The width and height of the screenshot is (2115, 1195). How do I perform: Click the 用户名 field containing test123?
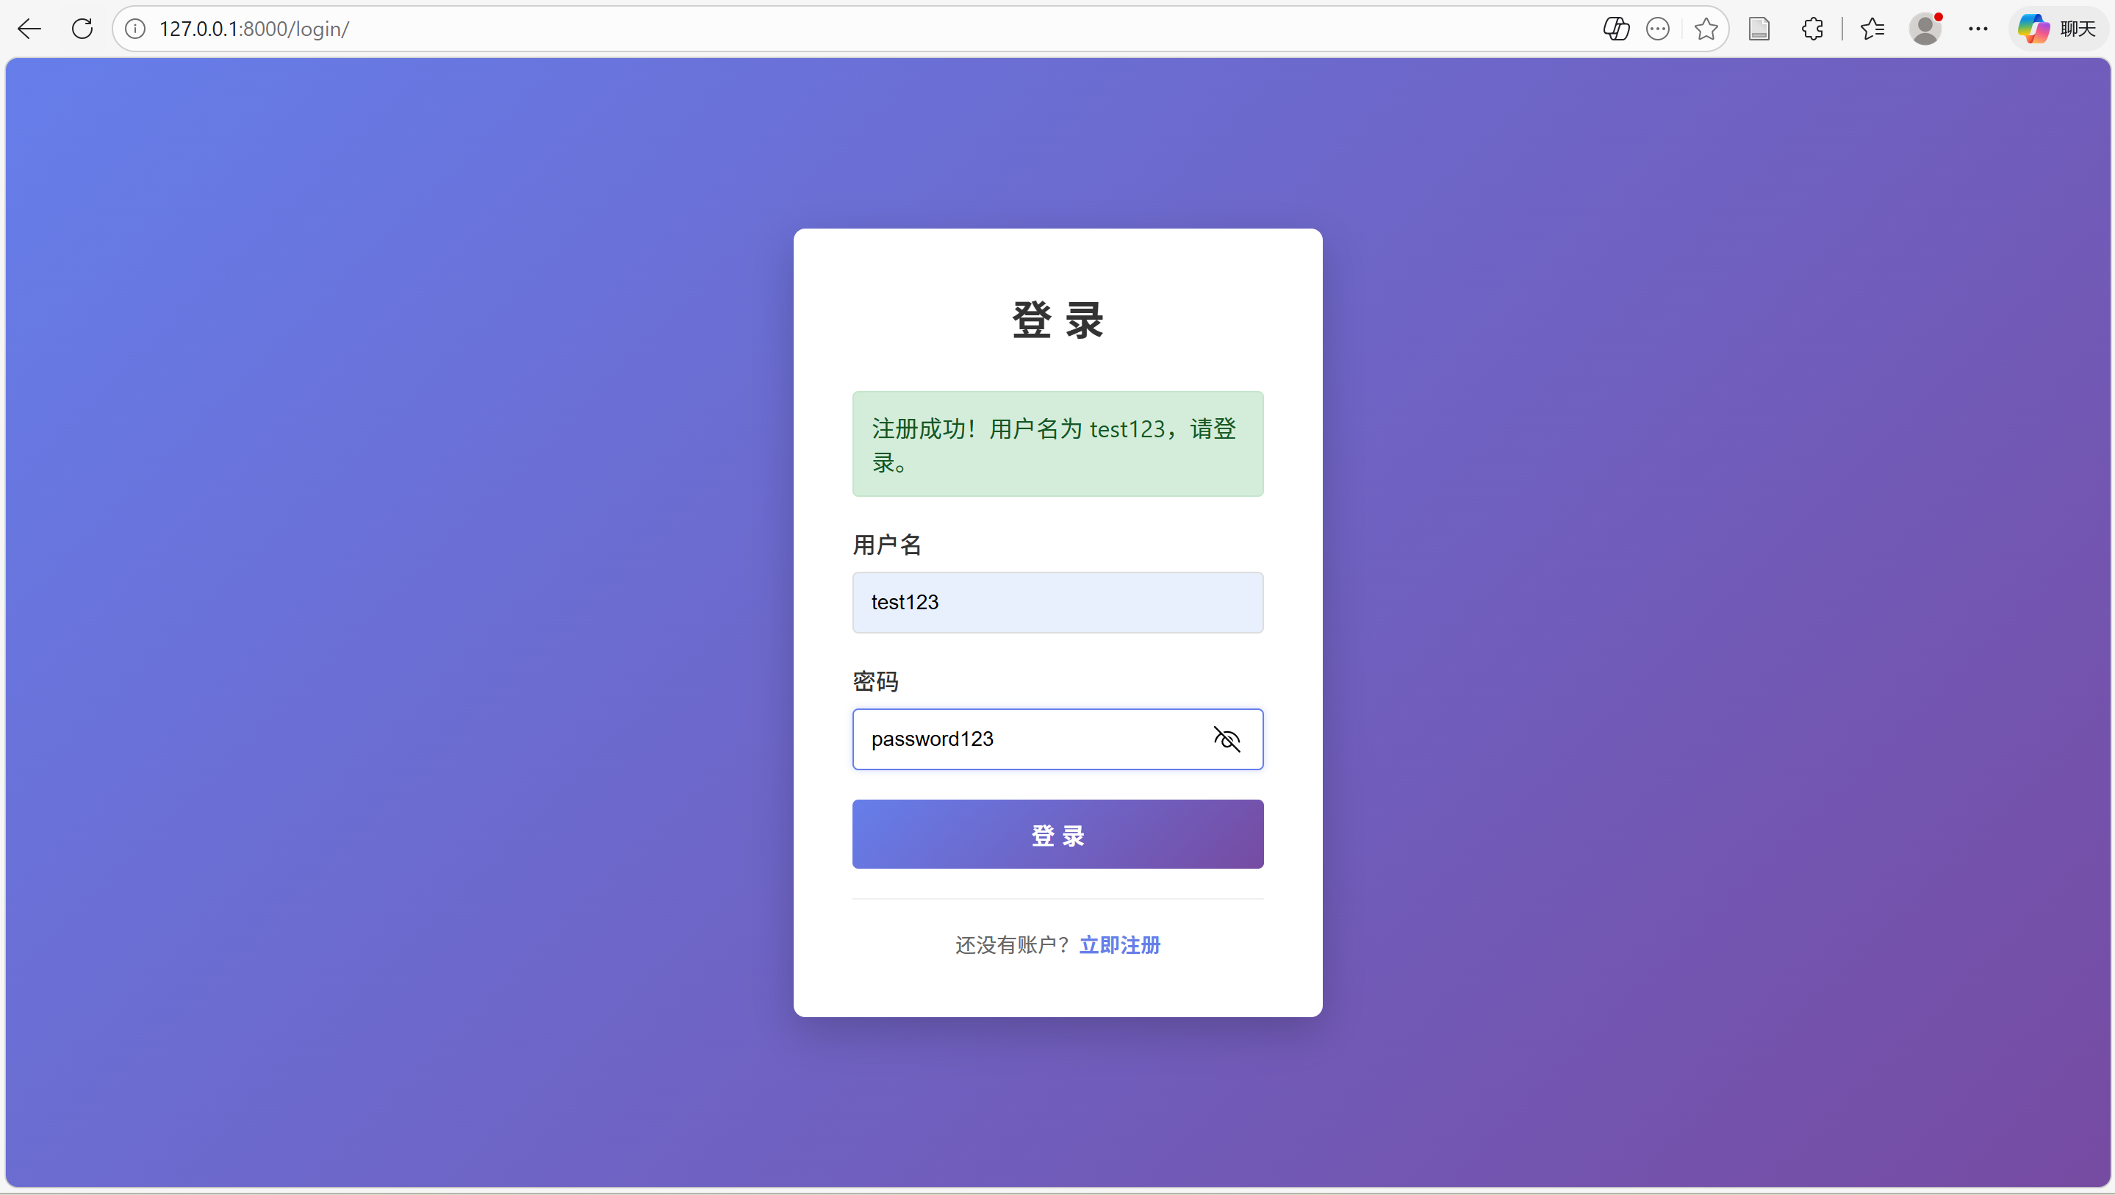[x=1057, y=603]
